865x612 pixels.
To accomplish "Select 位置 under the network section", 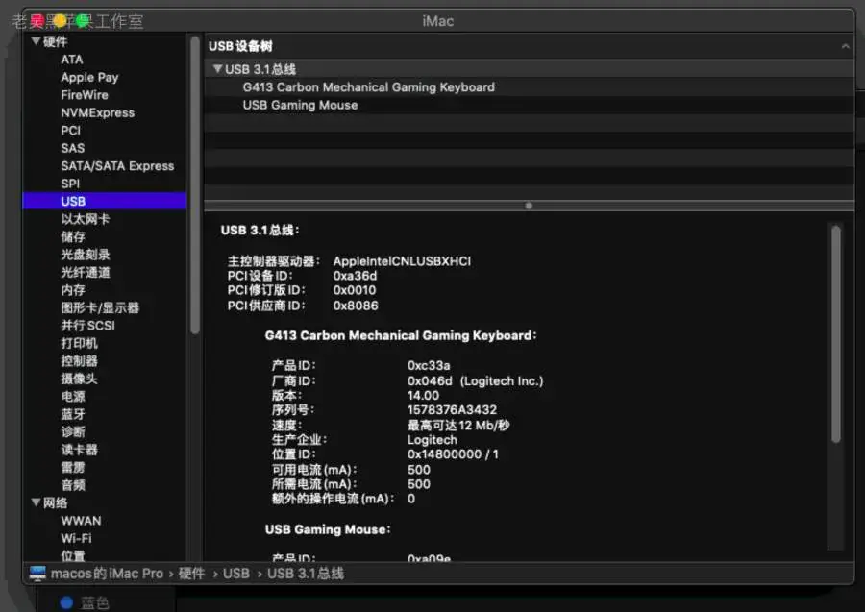I will pos(73,555).
